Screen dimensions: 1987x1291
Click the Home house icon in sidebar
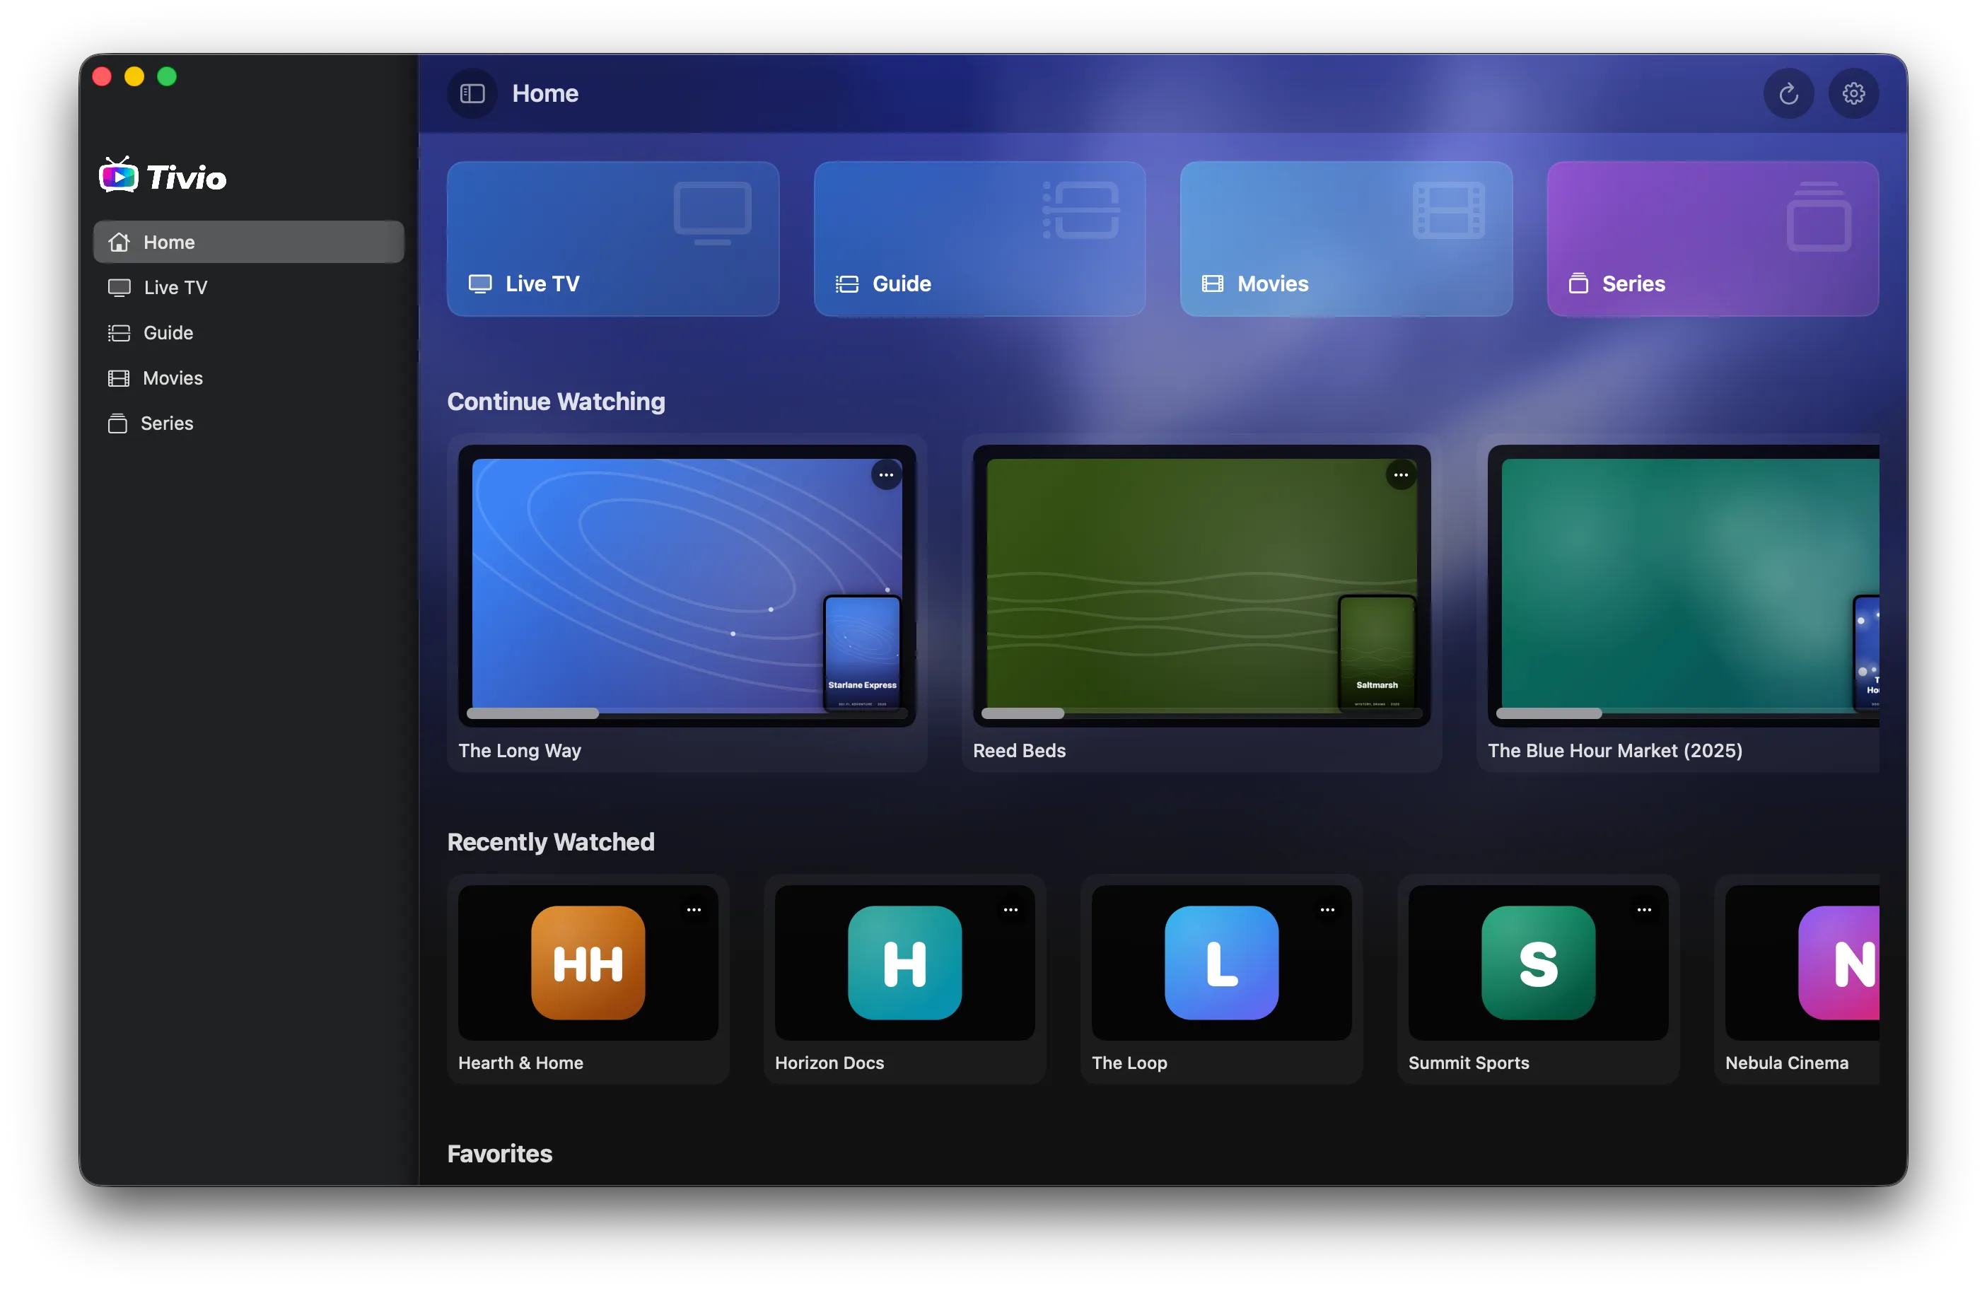[x=120, y=242]
